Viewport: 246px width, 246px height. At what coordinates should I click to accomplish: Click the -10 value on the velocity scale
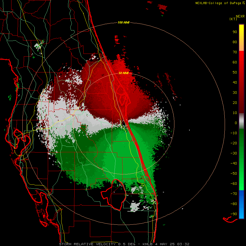(234, 133)
